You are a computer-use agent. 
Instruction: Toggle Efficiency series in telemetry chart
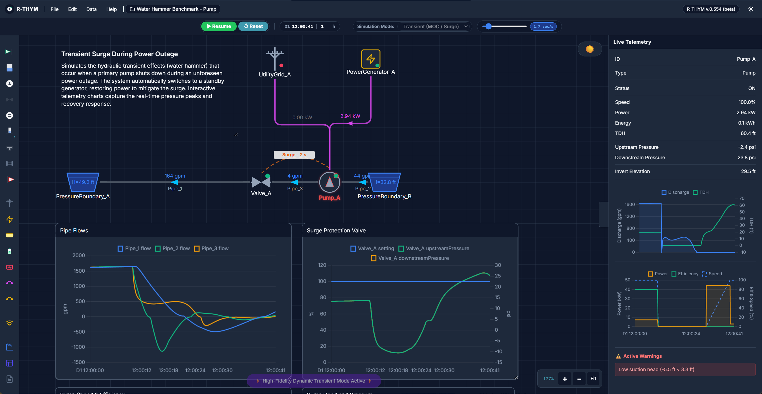click(x=685, y=274)
